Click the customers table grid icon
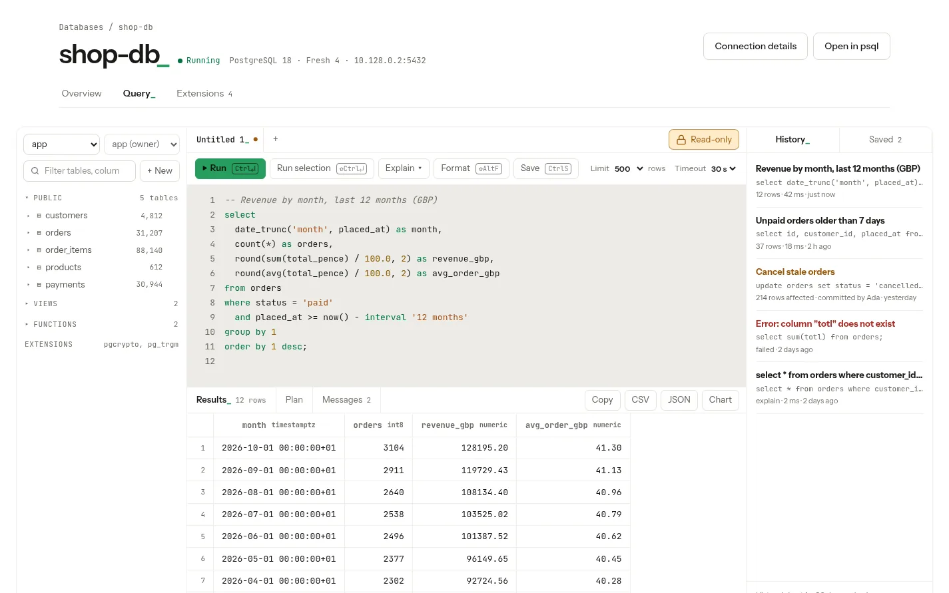949x593 pixels. 39,216
